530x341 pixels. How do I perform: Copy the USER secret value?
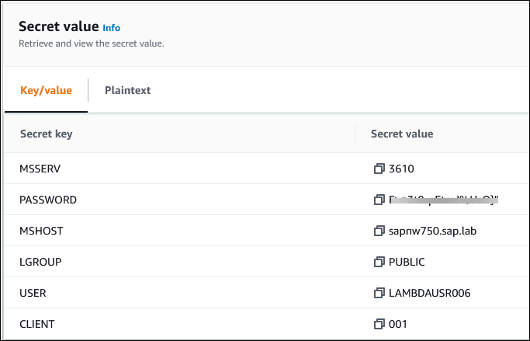[379, 293]
